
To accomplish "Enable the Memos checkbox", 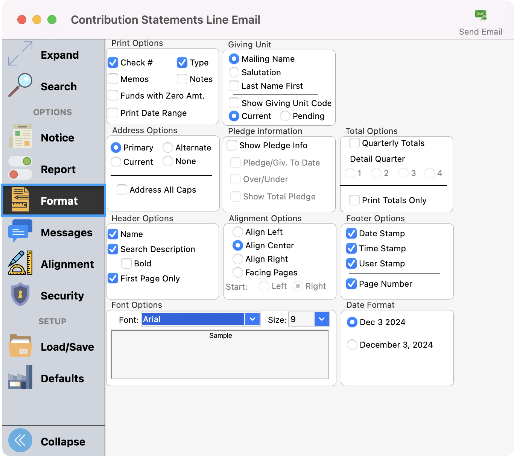I will coord(113,79).
